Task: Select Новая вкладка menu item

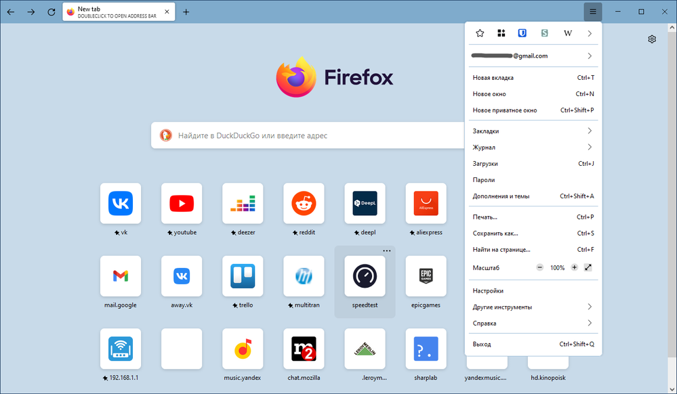Action: [533, 78]
